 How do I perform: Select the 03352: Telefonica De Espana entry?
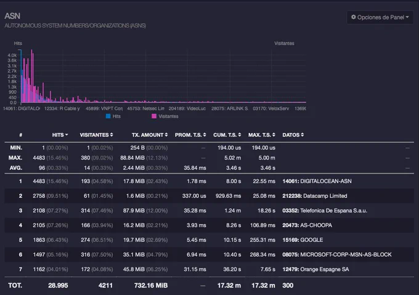pyautogui.click(x=325, y=211)
